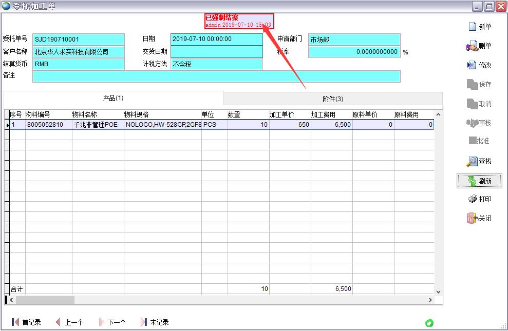The image size is (508, 331).
Task: Click the vertical scrollbar down arrow
Action: click(x=438, y=291)
